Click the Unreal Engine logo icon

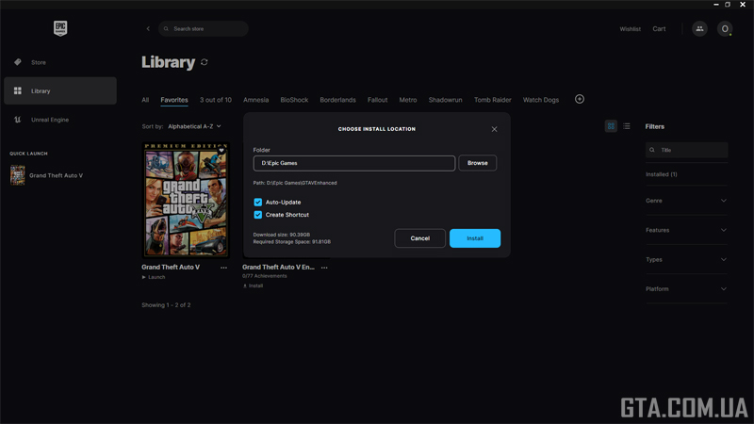[x=18, y=120]
